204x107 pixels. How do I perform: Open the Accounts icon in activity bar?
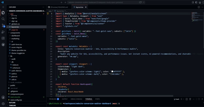coord(3,97)
